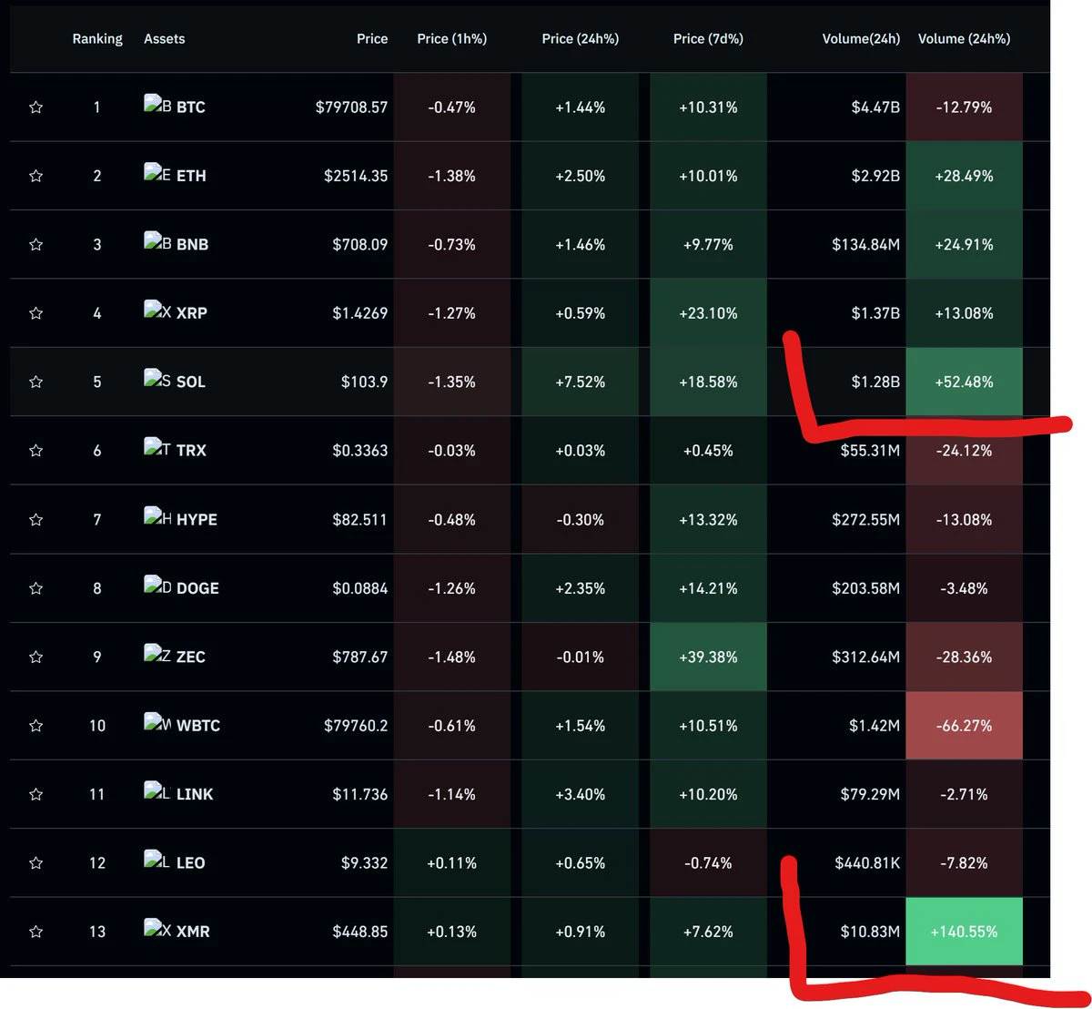Add XRP to favorites with star
Viewport: 1092px width, 1009px height.
(x=35, y=313)
